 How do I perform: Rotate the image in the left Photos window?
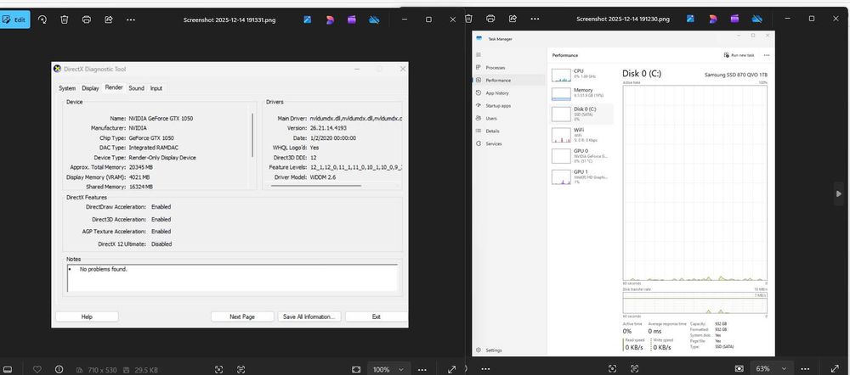pos(42,20)
